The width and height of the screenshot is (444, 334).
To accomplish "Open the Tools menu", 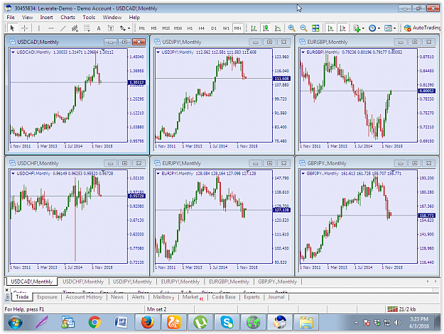I will point(89,17).
